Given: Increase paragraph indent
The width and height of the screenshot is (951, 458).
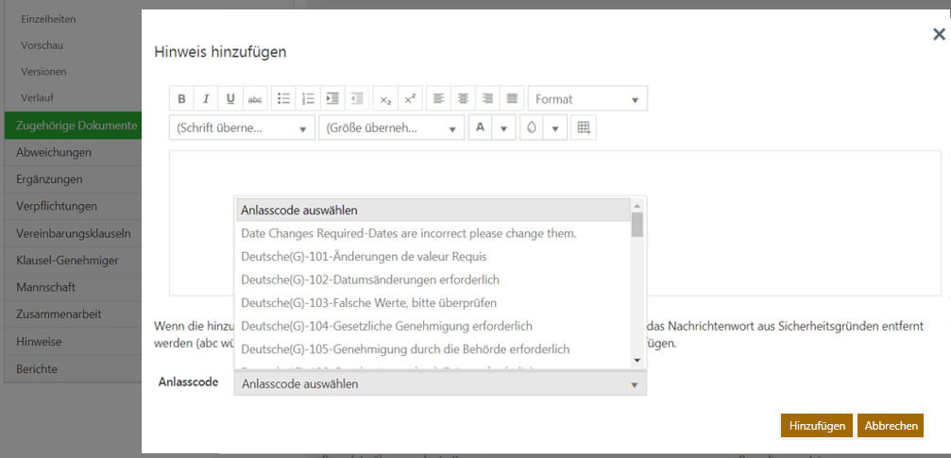Looking at the screenshot, I should [x=331, y=99].
